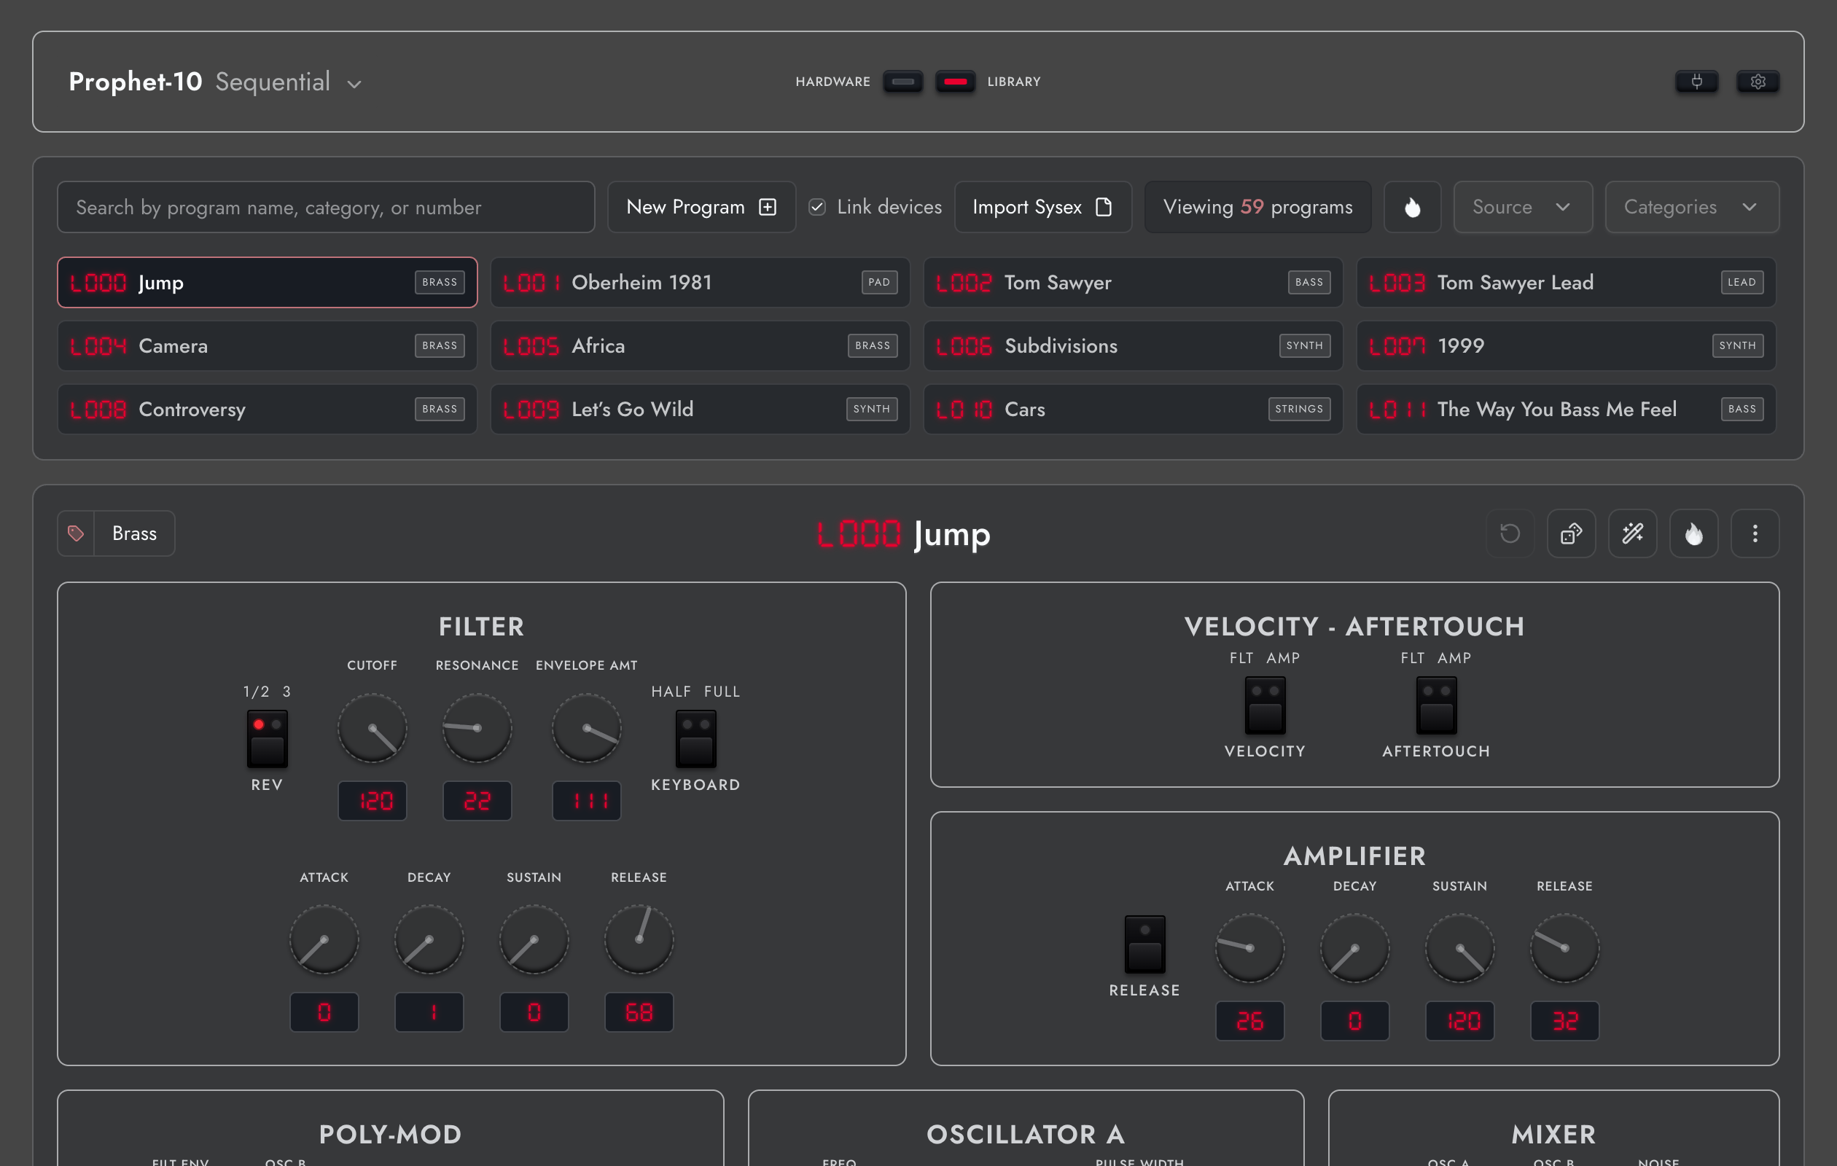Select the L000 Jump program
1837x1166 pixels.
click(267, 282)
